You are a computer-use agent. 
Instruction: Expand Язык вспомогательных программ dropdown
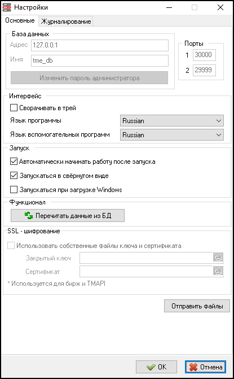pyautogui.click(x=172, y=135)
